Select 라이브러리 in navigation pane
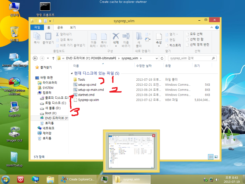This screenshot has height=184, width=245. pyautogui.click(x=47, y=83)
